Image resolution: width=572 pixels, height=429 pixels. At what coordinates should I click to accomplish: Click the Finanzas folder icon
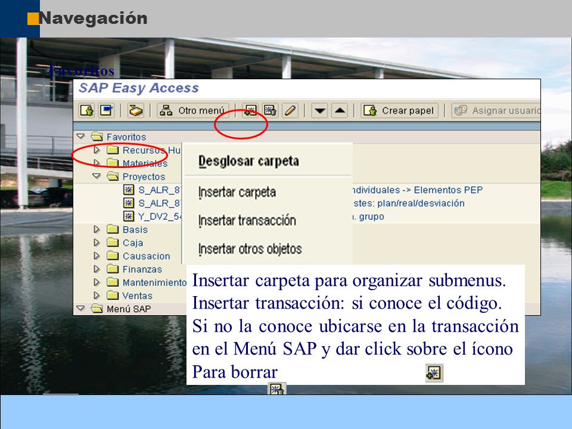coord(113,269)
